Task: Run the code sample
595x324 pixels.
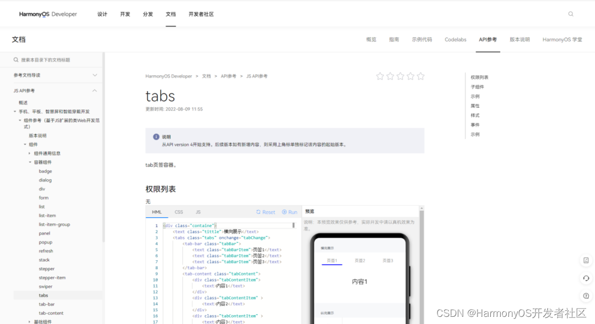Action: click(290, 212)
